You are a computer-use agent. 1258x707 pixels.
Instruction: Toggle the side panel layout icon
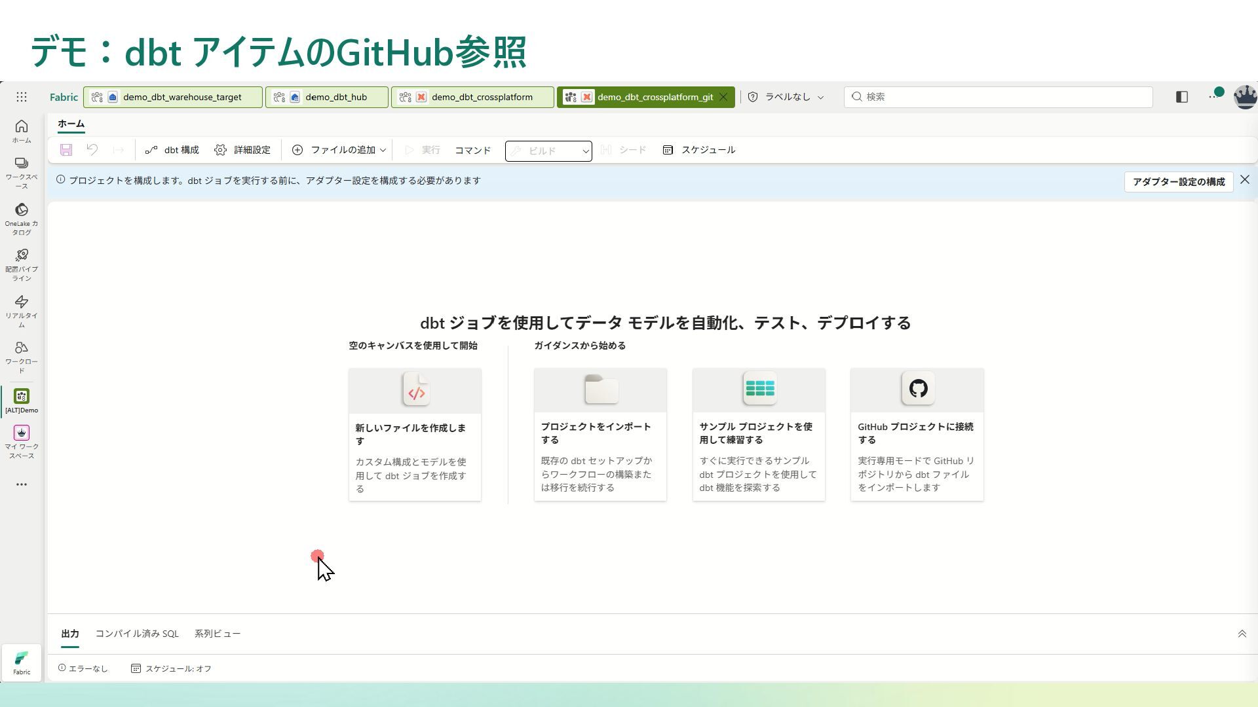point(1182,97)
